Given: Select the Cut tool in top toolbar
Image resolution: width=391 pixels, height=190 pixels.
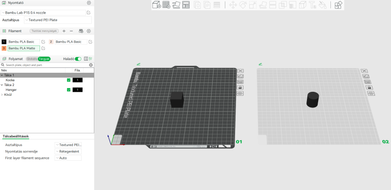Looking at the screenshot, I should coord(273,5).
